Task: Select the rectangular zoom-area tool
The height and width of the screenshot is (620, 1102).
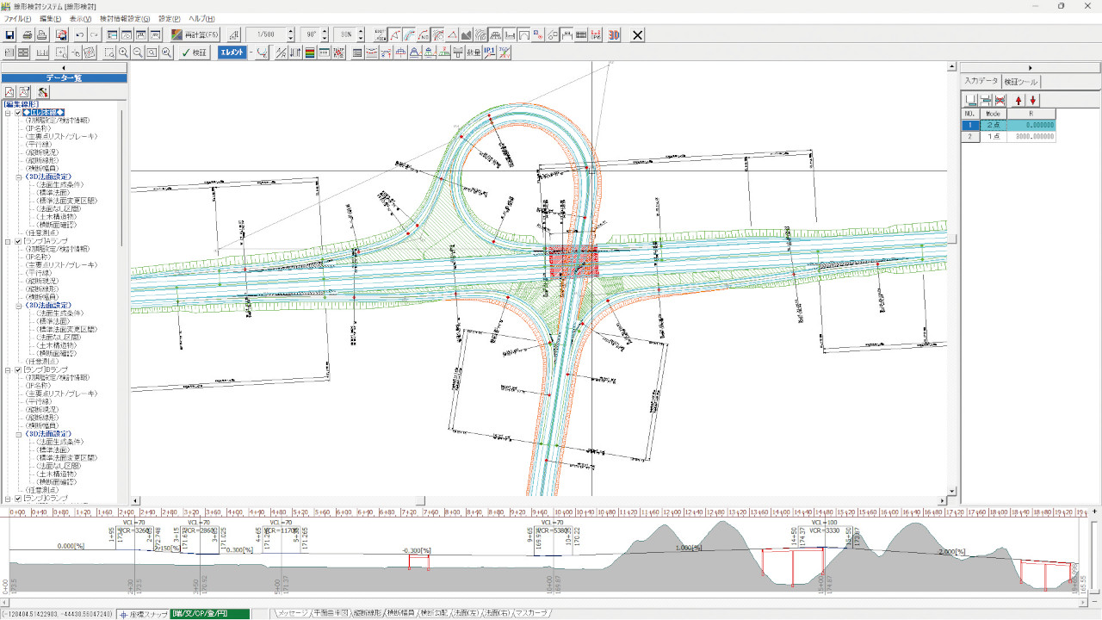Action: (109, 53)
